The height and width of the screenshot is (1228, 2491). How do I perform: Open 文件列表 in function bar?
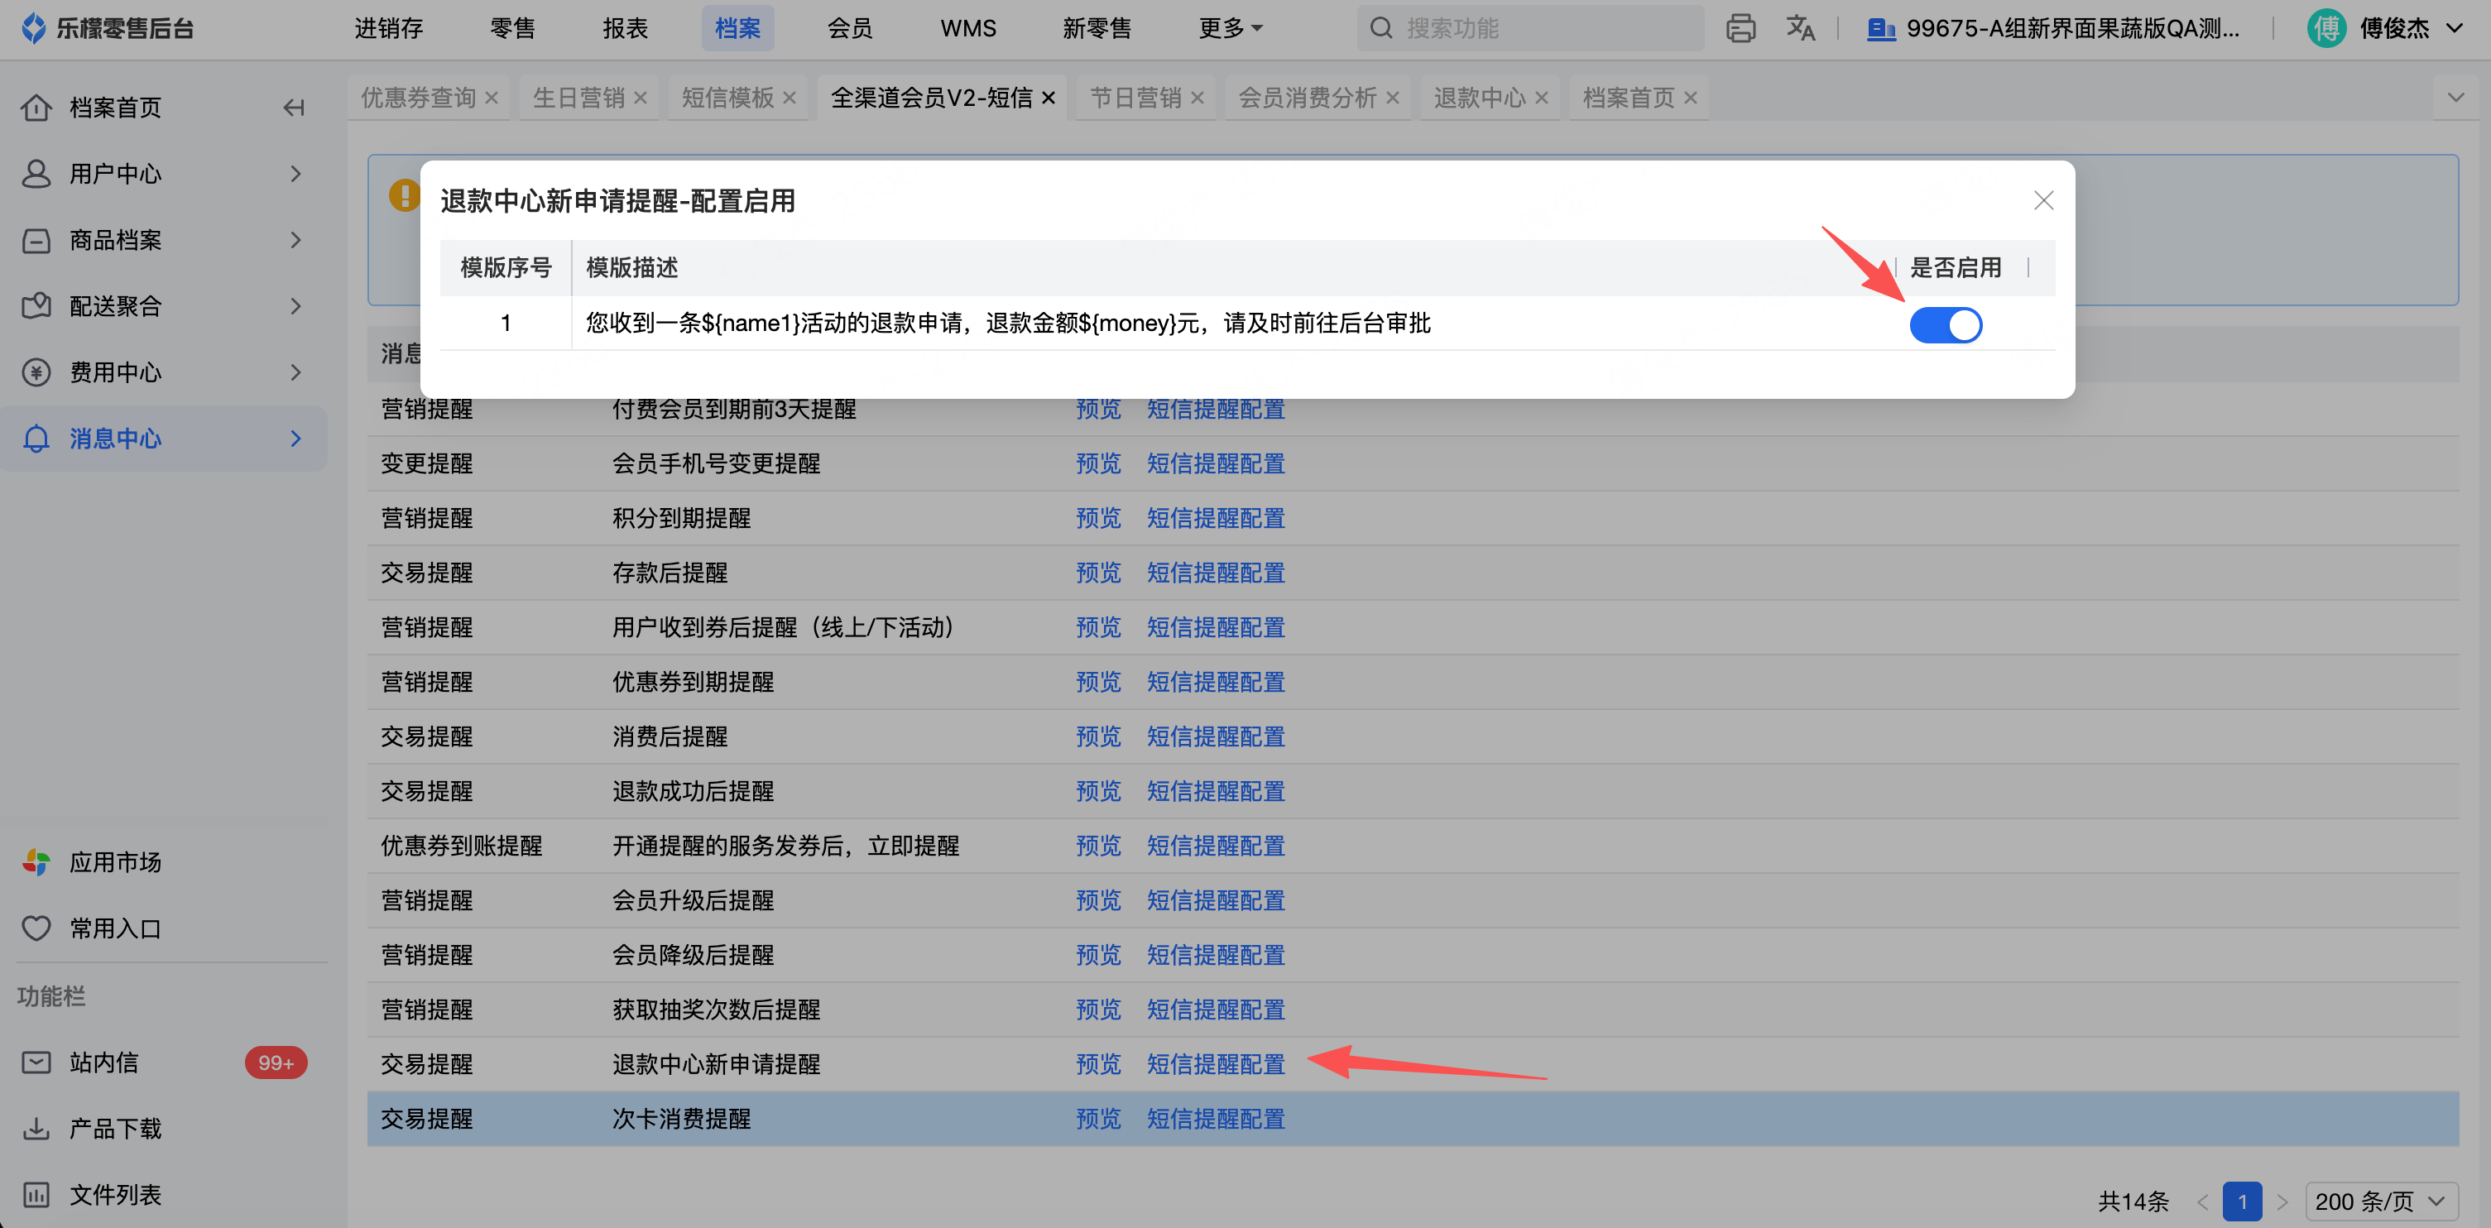click(115, 1194)
